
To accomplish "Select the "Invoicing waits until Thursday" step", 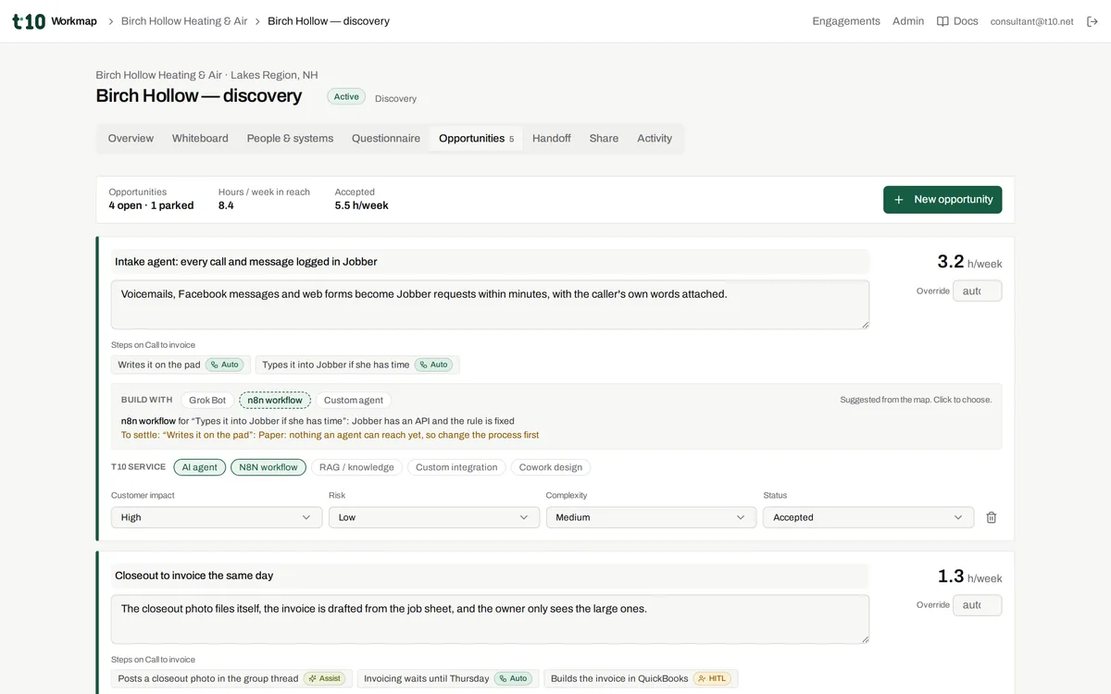I will pos(448,678).
